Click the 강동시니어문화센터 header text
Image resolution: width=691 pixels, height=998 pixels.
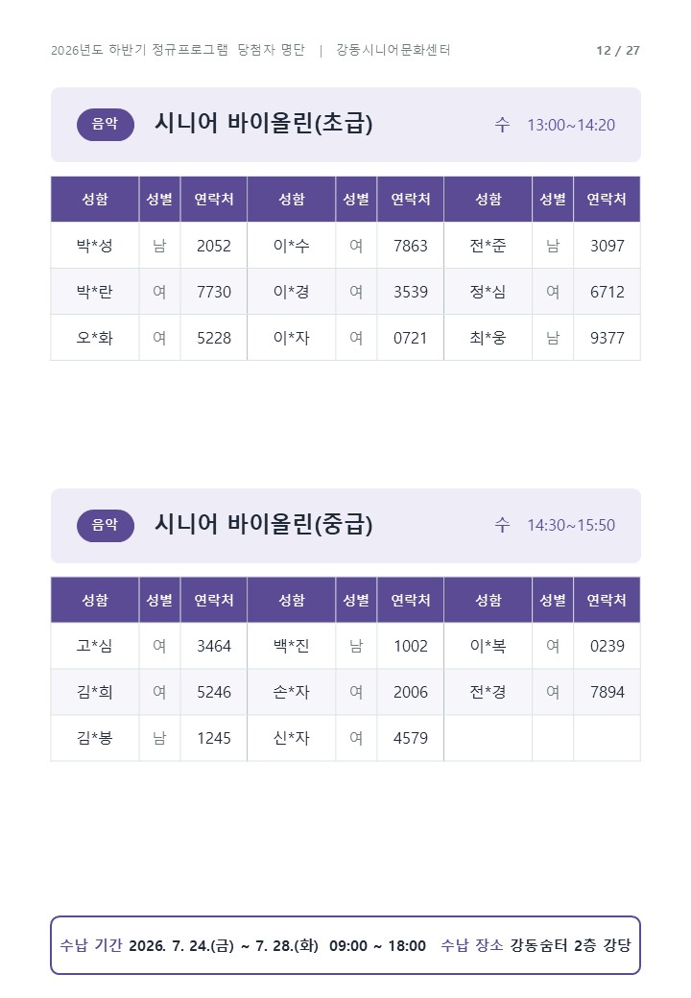coord(393,50)
